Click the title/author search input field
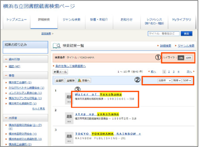This screenshot has height=147, width=199. pyautogui.click(x=163, y=33)
